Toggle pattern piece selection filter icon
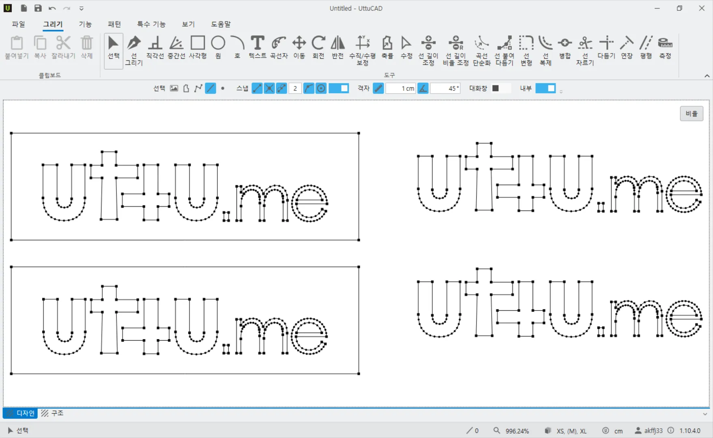This screenshot has width=713, height=438. (x=186, y=88)
